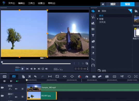
Task: Click the copy/enlarge preview icon
Action: pos(87,63)
